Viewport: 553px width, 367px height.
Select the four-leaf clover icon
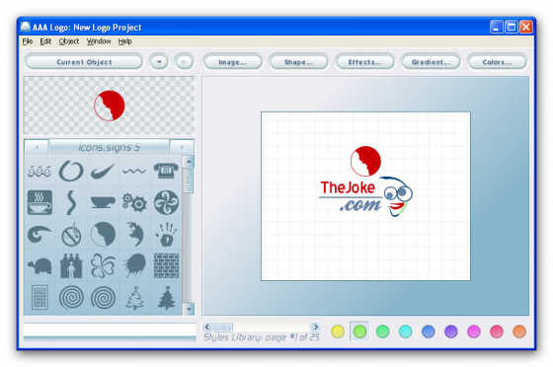click(x=103, y=266)
